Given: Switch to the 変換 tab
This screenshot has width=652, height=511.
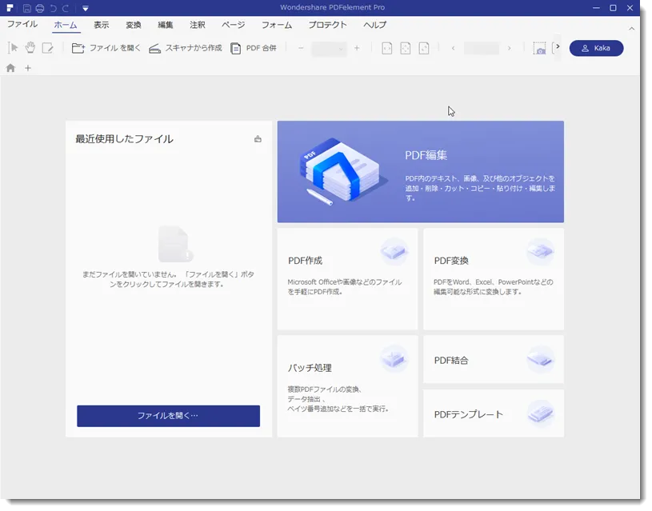Looking at the screenshot, I should (134, 25).
